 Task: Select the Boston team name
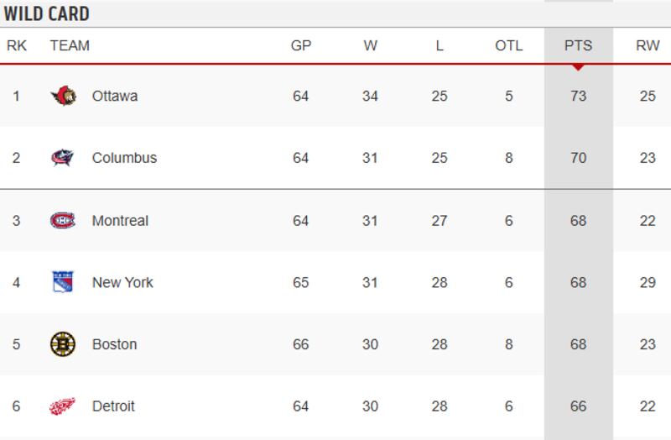(114, 344)
